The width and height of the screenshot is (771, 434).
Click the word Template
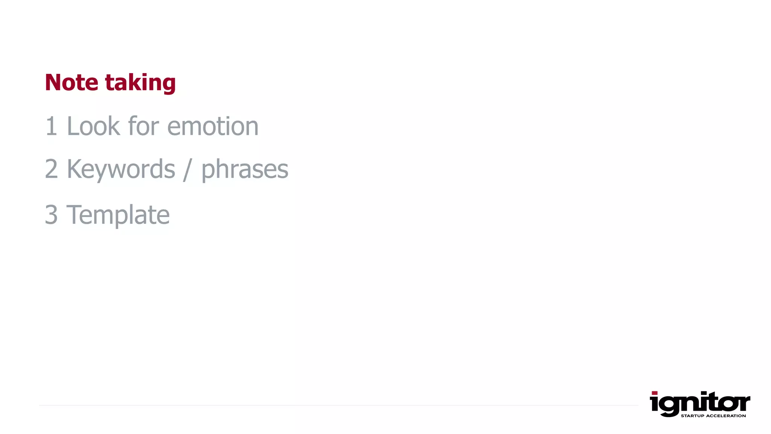coord(118,215)
